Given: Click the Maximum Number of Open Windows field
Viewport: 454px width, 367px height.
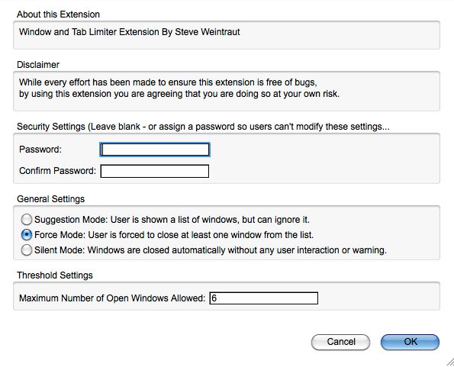Looking at the screenshot, I should point(264,298).
